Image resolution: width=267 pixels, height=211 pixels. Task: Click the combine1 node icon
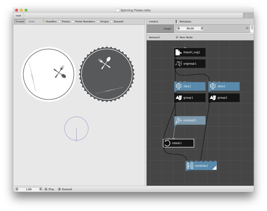pos(190,166)
